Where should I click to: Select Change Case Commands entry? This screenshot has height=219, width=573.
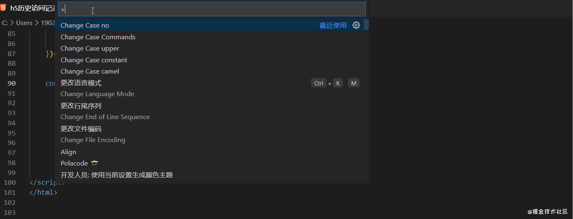pos(212,37)
